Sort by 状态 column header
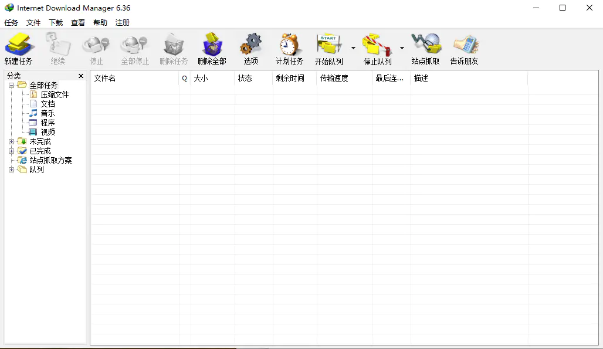Image resolution: width=603 pixels, height=349 pixels. tap(254, 79)
